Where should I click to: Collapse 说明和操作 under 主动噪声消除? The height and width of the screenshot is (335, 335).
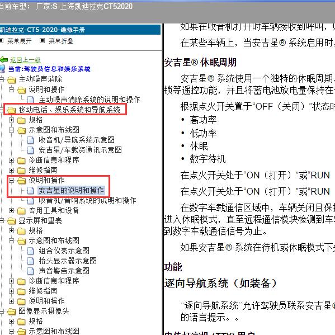[11, 89]
